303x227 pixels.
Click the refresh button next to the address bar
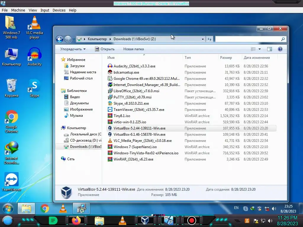209,39
